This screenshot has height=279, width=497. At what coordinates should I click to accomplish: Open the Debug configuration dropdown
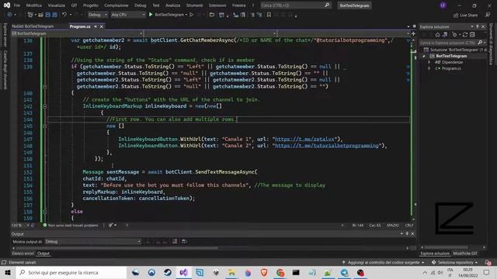[98, 15]
